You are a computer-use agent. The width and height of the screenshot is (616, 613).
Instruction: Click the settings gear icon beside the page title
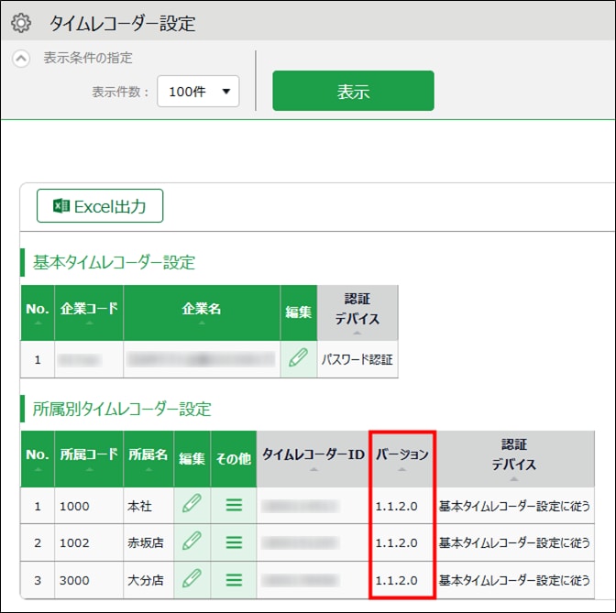coord(21,23)
